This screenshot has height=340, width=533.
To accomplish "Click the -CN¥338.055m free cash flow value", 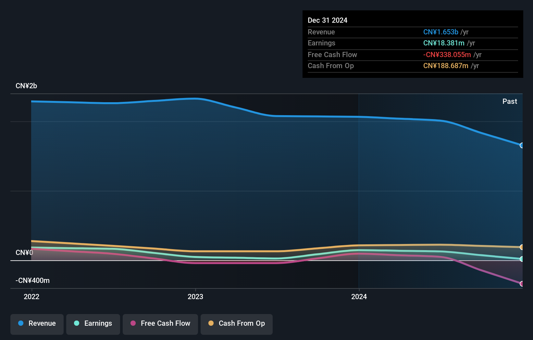I will pos(447,55).
